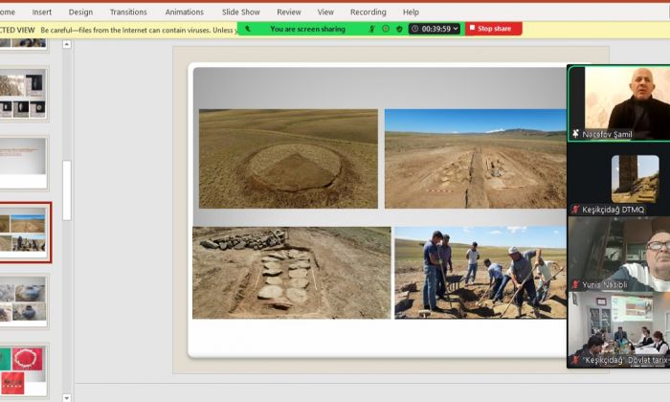Click the signal icon left of 'You are screen sharing'
The image size is (670, 402).
click(245, 29)
